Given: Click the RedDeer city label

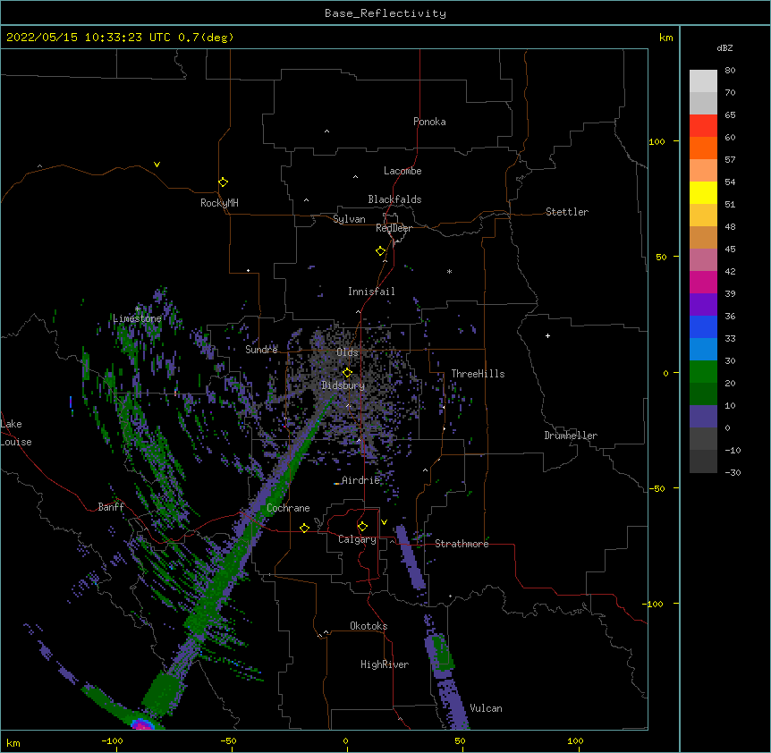Looking at the screenshot, I should 394,228.
